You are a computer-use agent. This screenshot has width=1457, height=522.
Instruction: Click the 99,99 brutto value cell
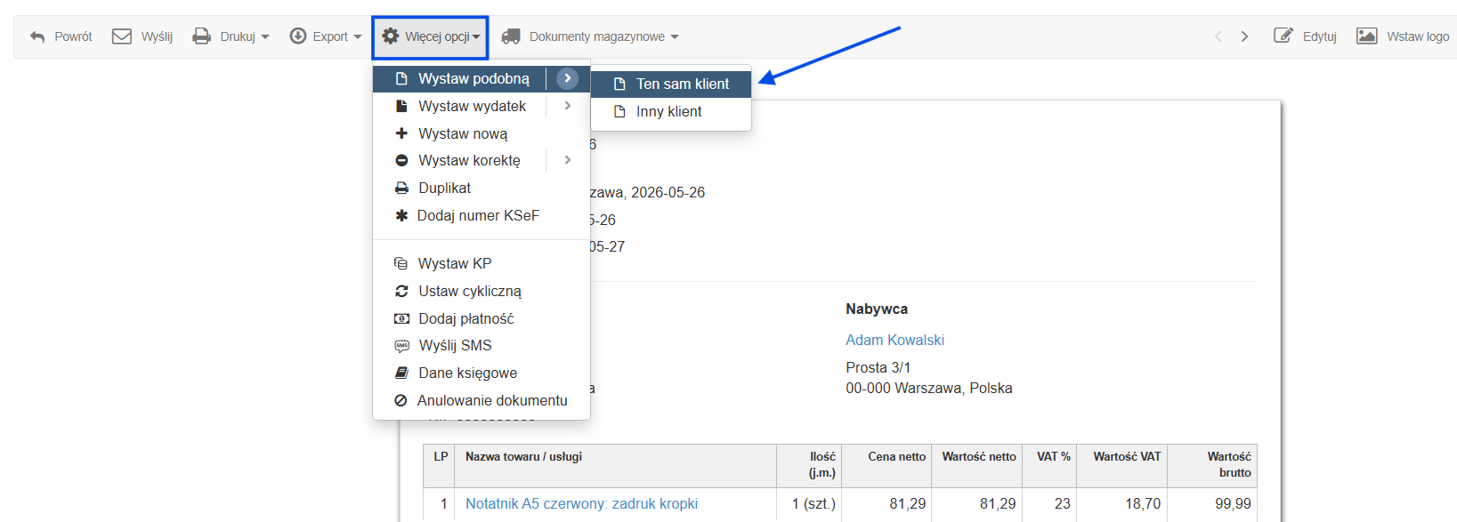click(x=1233, y=503)
